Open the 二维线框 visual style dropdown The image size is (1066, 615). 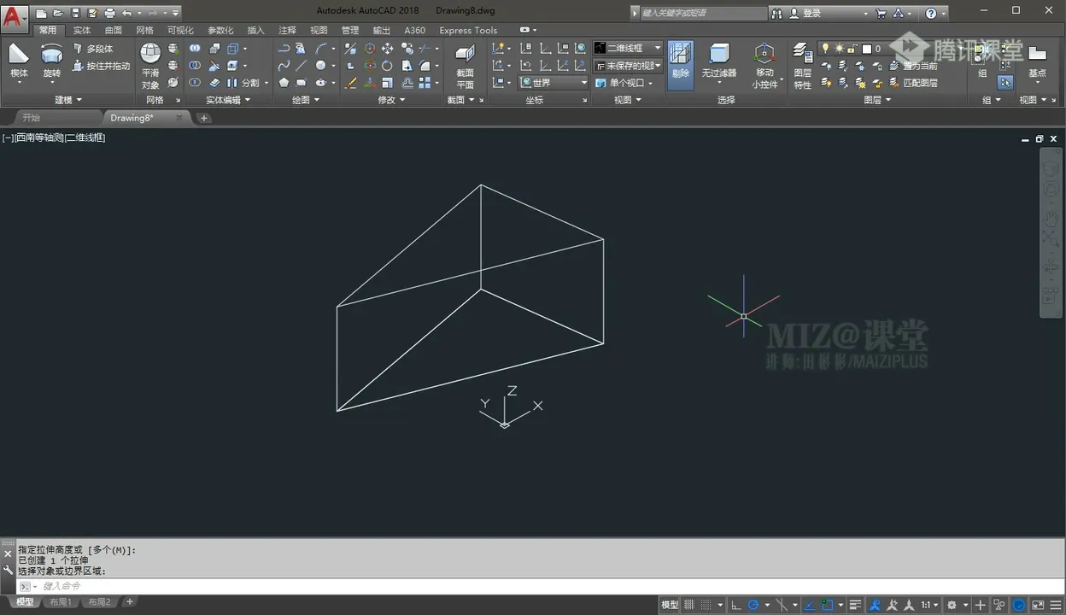[629, 49]
